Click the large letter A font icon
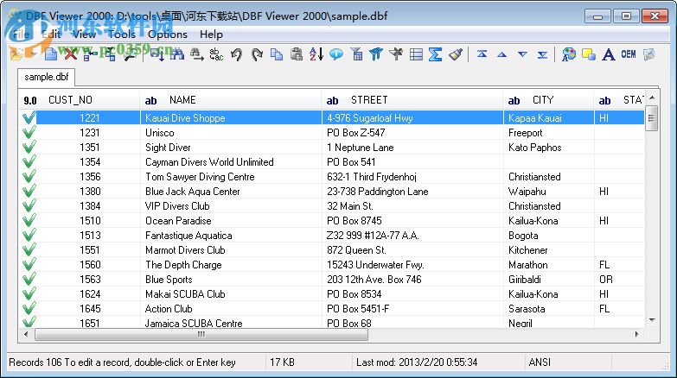Viewport: 677px width, 378px height. click(609, 54)
